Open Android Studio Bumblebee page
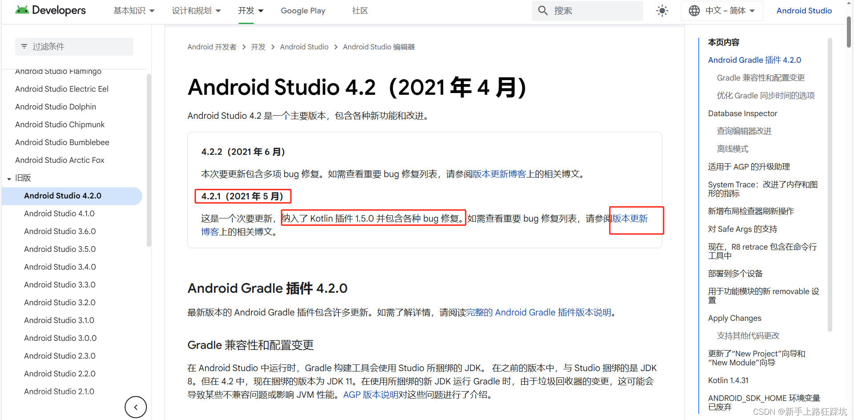The height and width of the screenshot is (420, 854). tap(62, 142)
